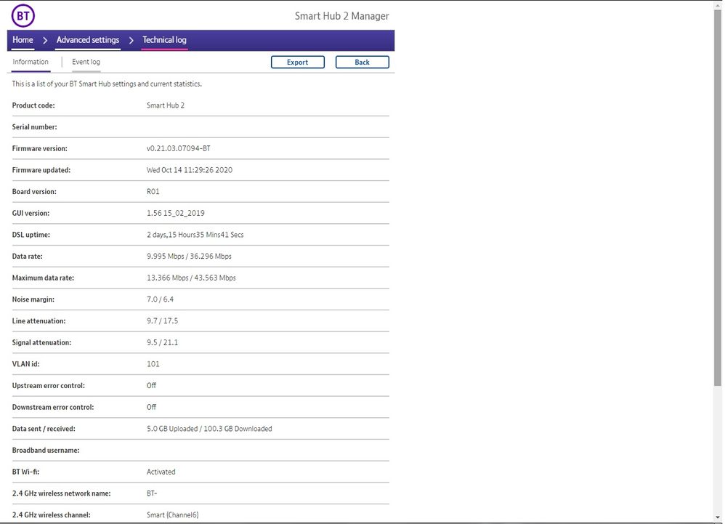Click the scrollbar down arrow

pyautogui.click(x=718, y=517)
